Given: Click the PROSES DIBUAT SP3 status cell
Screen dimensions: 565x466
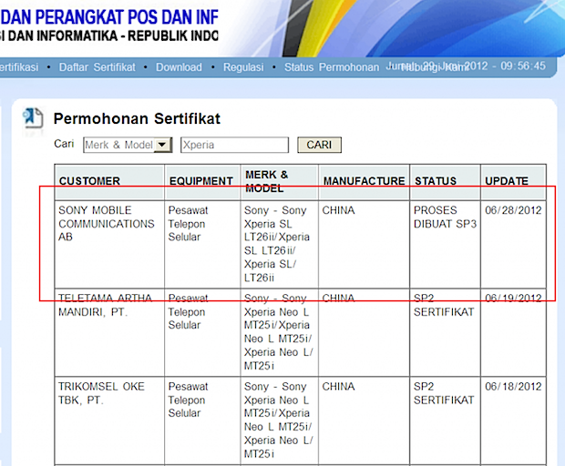Looking at the screenshot, I should coord(445,217).
